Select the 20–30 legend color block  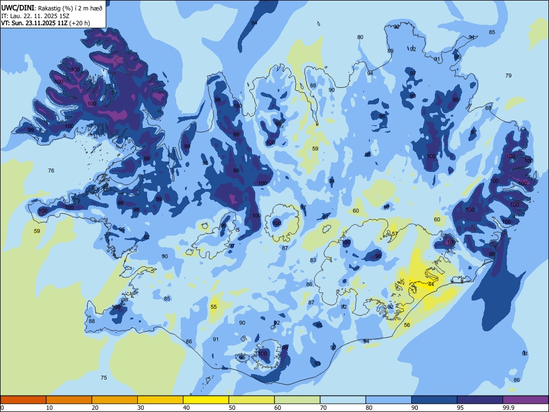[115, 400]
